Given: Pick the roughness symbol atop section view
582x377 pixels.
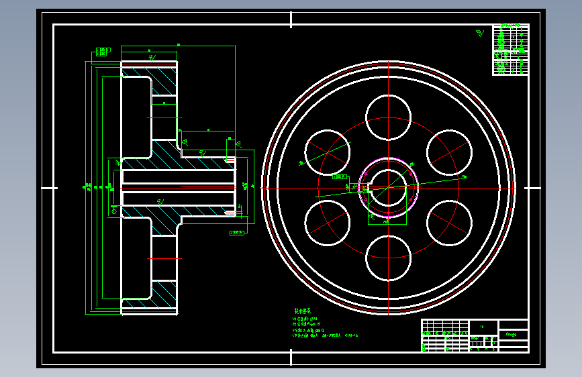Looking at the screenshot, I should (152, 58).
